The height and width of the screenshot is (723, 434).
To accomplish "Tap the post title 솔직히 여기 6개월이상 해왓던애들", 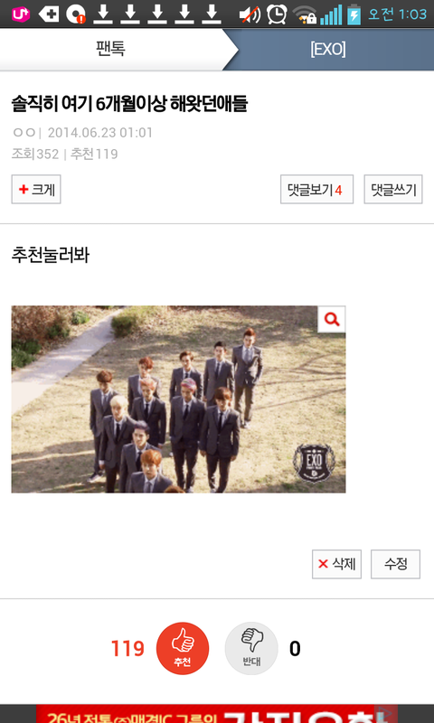I will [x=129, y=103].
